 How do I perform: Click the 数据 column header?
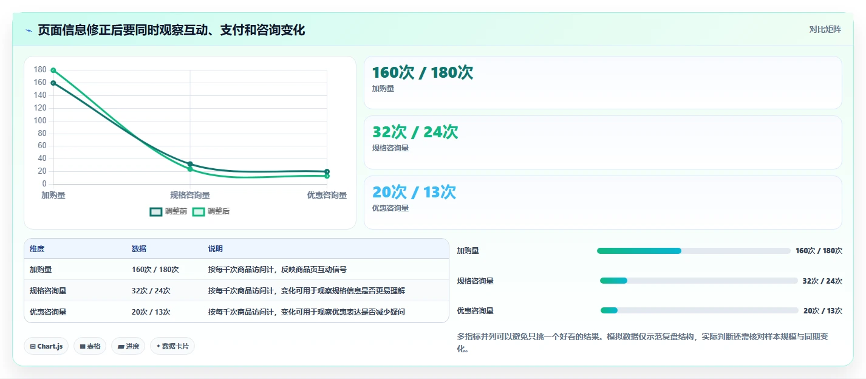point(139,249)
